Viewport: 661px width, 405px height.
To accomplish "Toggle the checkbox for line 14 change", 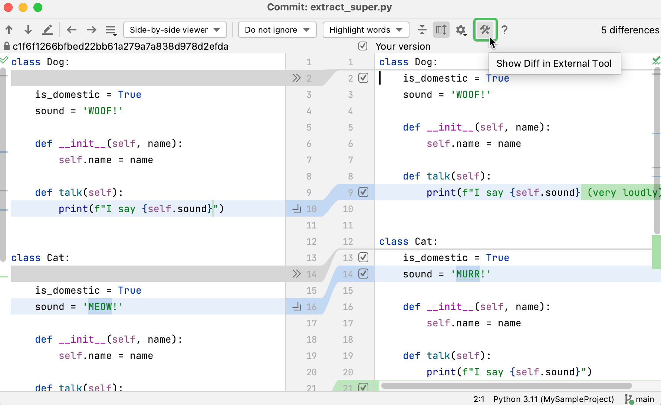I will [x=364, y=274].
